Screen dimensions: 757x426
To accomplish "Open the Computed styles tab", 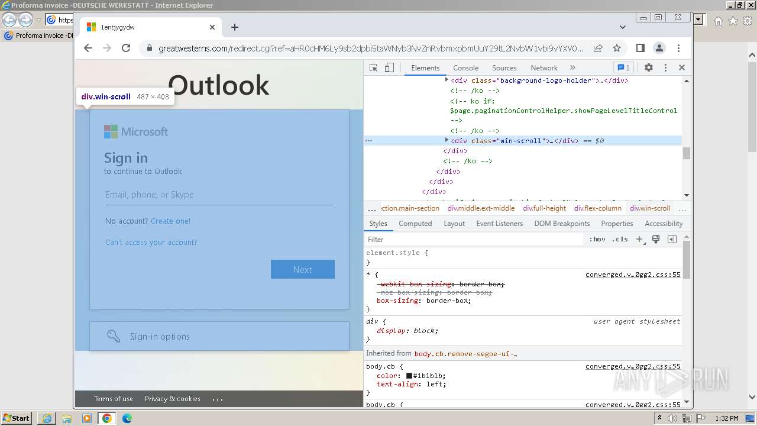I will point(415,224).
